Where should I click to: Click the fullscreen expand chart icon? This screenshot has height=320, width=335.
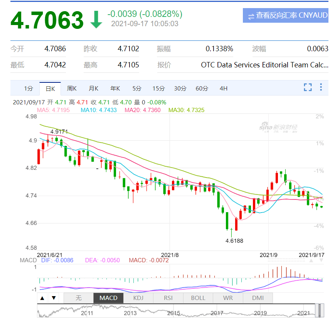[x=307, y=87]
